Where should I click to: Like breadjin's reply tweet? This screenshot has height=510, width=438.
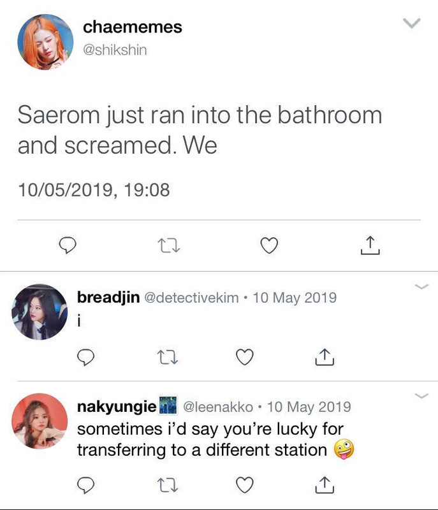pyautogui.click(x=245, y=357)
